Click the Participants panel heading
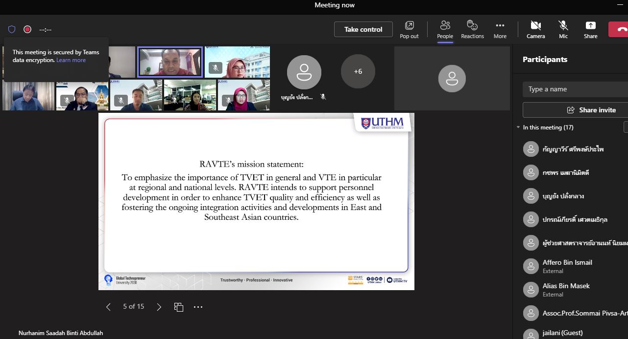The image size is (628, 339). click(x=545, y=60)
